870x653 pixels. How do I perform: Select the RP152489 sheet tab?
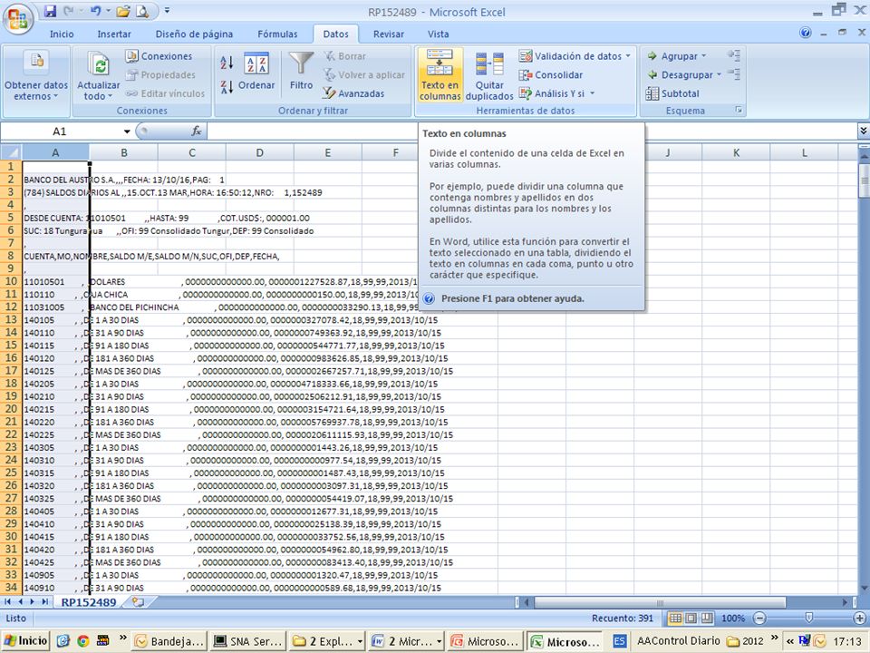(89, 602)
